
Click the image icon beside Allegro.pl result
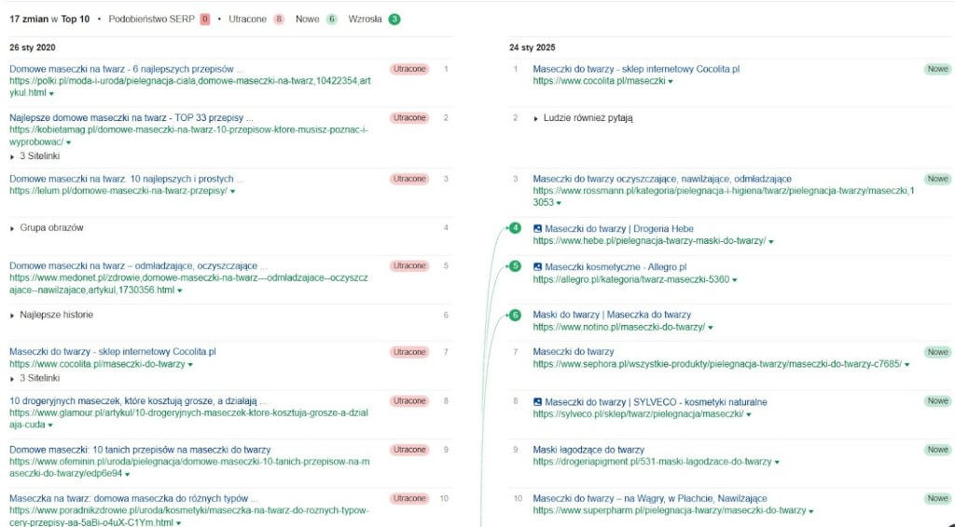(537, 267)
